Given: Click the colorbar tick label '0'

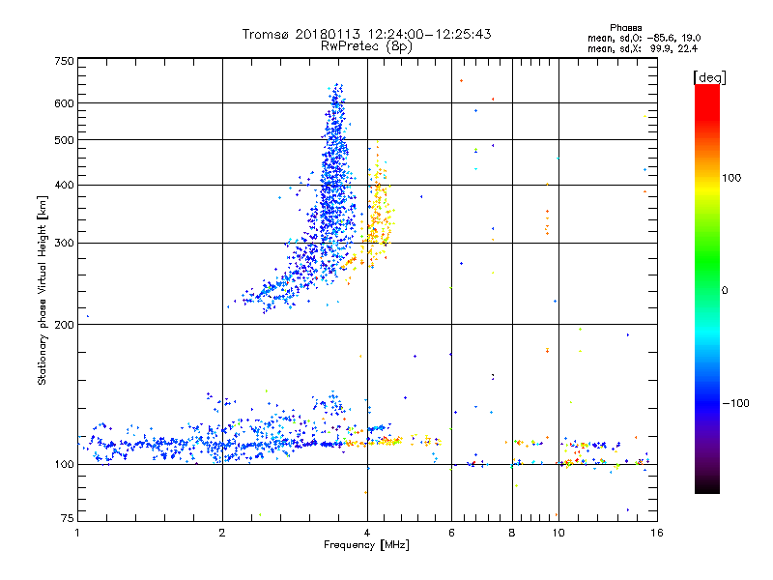Looking at the screenshot, I should [724, 290].
